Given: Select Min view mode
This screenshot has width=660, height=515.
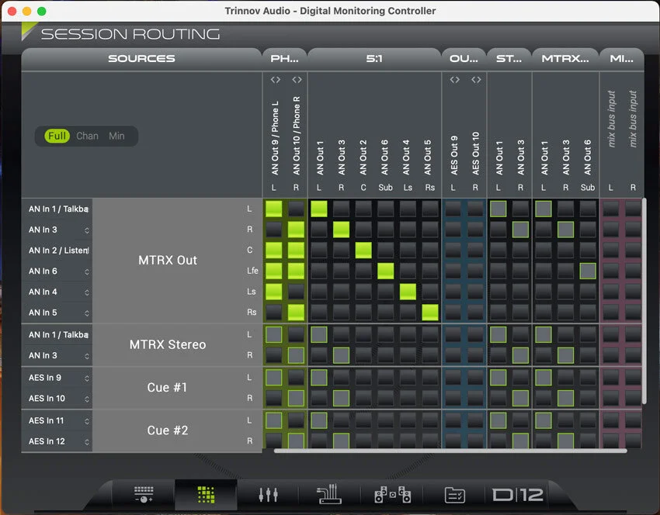Looking at the screenshot, I should click(x=116, y=136).
